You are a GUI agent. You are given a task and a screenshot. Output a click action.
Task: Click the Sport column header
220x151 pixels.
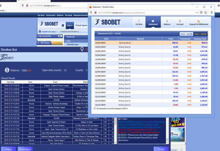click(x=30, y=82)
